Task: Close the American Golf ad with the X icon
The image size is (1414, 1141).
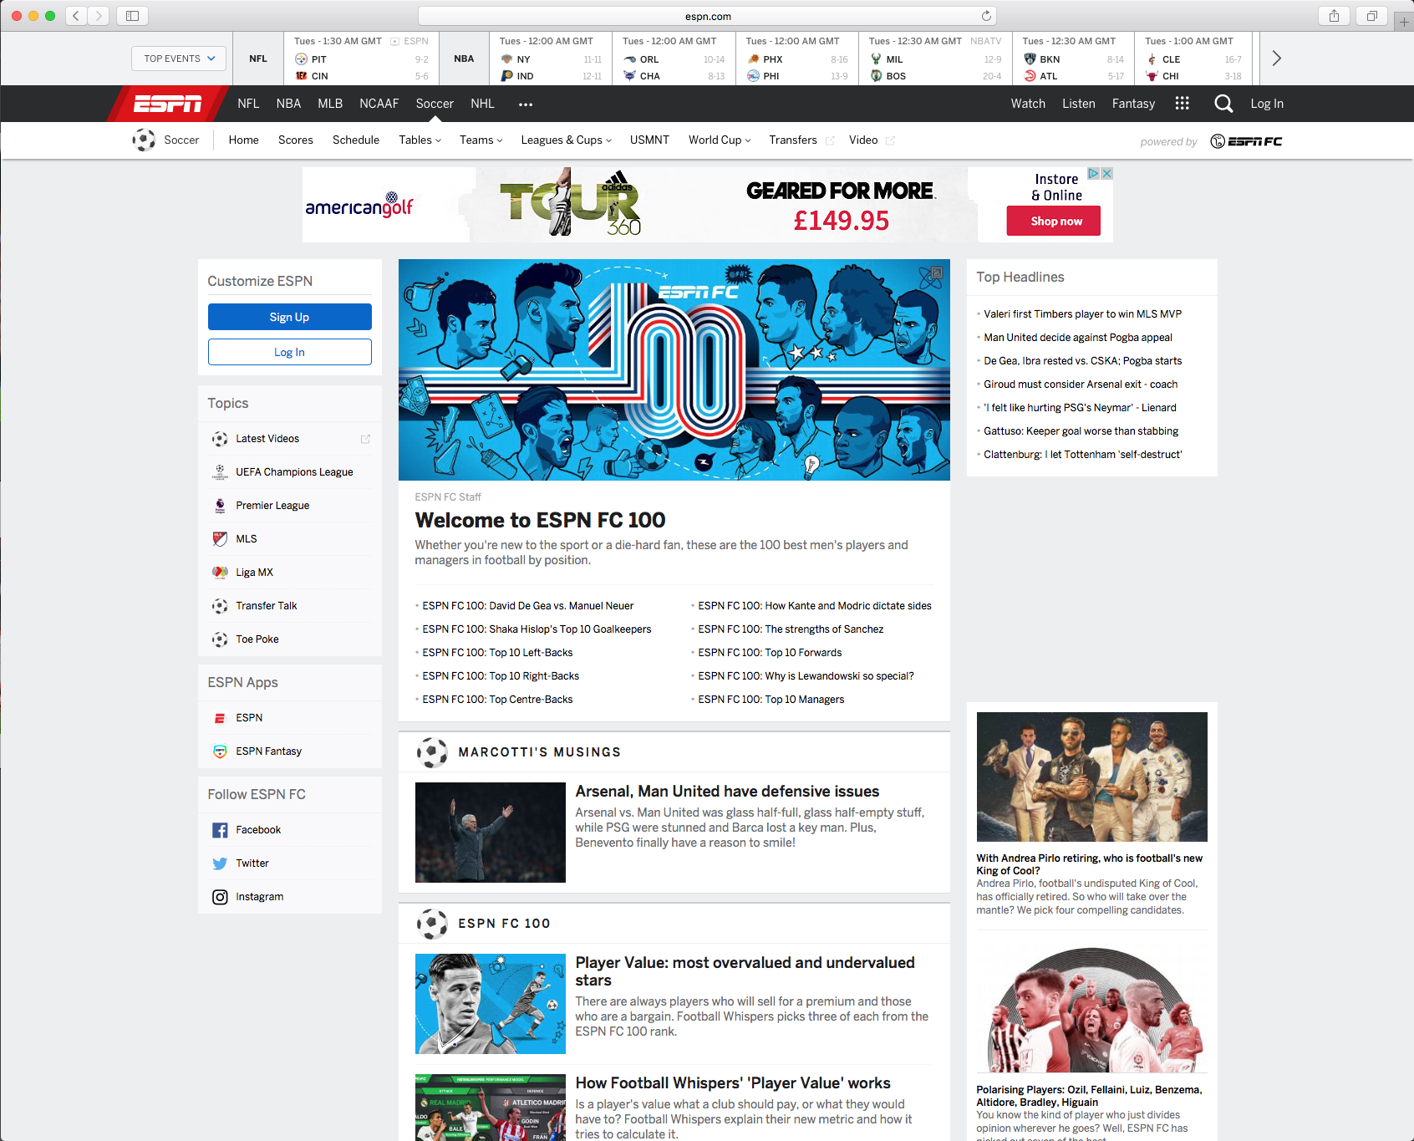Action: pyautogui.click(x=1106, y=173)
